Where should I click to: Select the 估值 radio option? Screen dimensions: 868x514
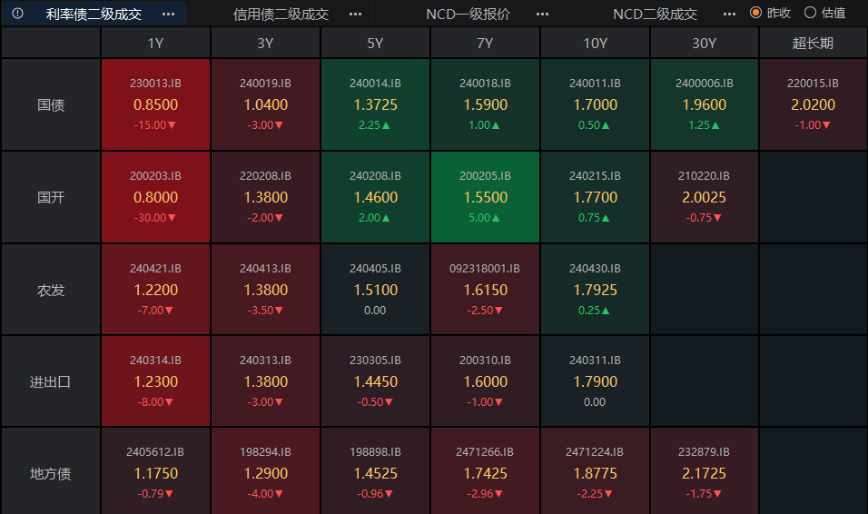(811, 13)
